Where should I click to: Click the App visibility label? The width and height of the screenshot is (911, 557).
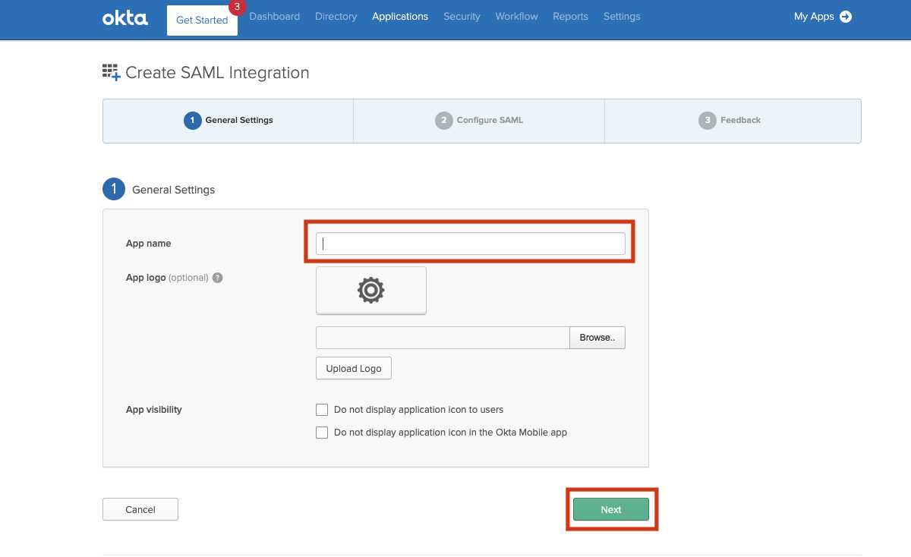154,410
